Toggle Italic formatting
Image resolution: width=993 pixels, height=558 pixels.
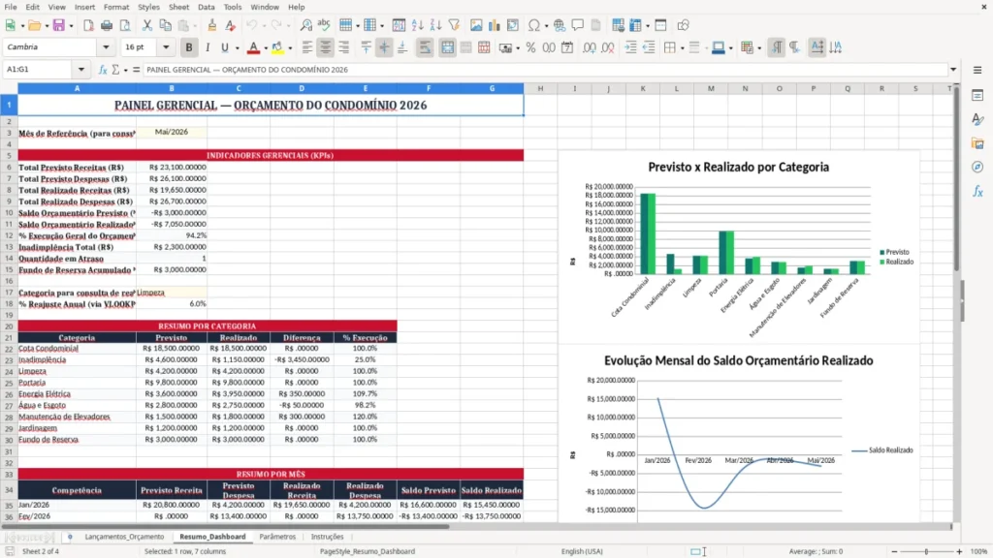click(x=208, y=47)
